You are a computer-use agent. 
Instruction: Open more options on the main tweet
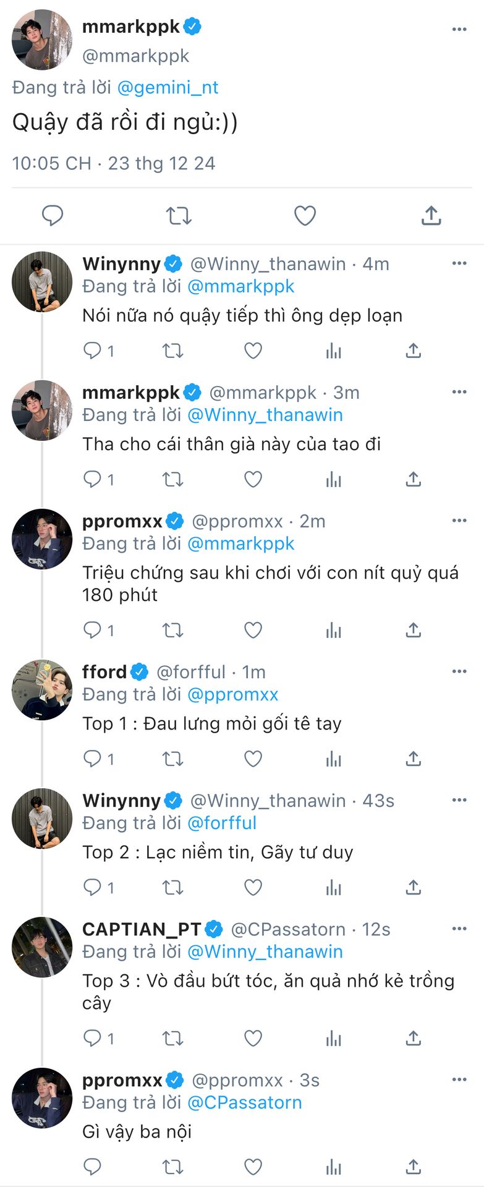pyautogui.click(x=459, y=29)
